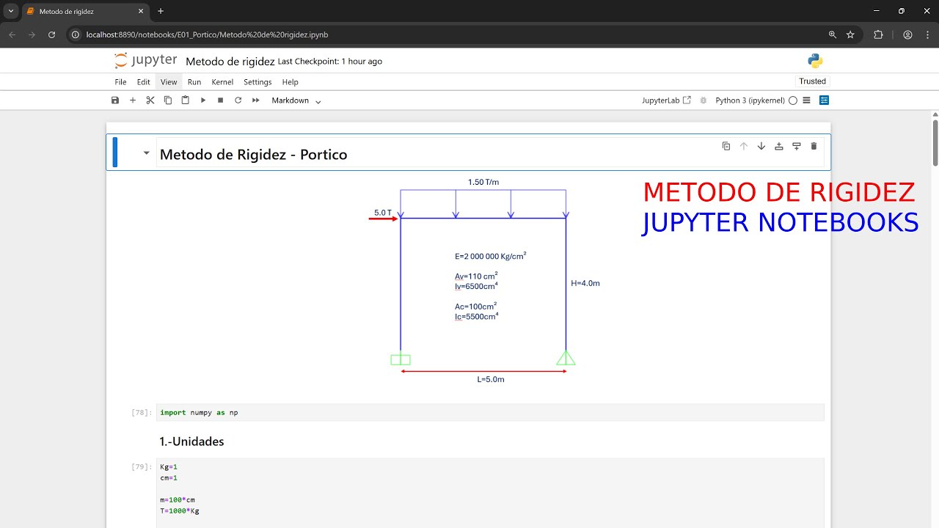Viewport: 939px width, 528px height.
Task: Insert a cell above icon in the cell toolbar
Action: [779, 146]
